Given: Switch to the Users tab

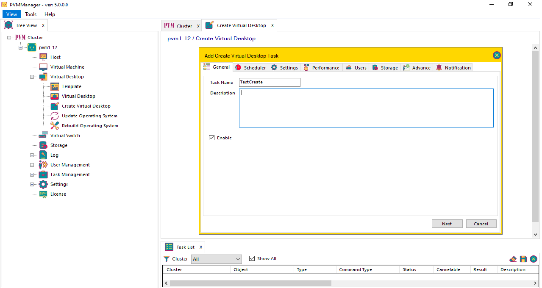Looking at the screenshot, I should (x=356, y=68).
